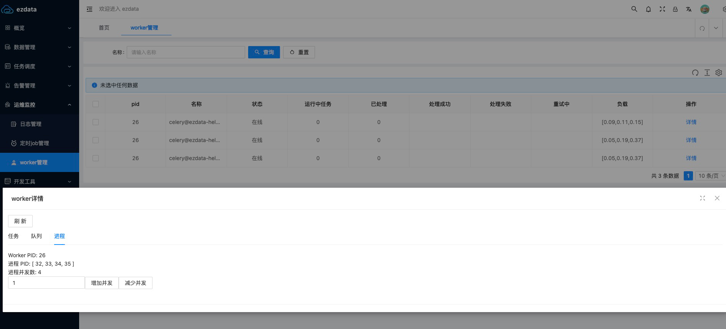Reload the table with the refresh icon
This screenshot has height=329, width=726.
tap(695, 73)
